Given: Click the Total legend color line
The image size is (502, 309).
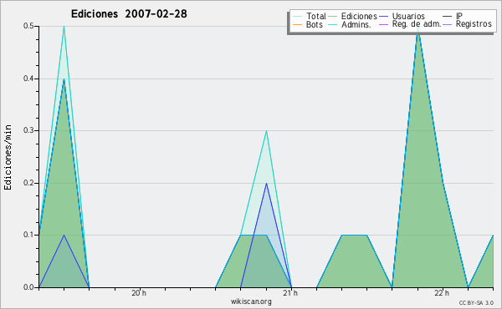Looking at the screenshot, I should [x=297, y=17].
